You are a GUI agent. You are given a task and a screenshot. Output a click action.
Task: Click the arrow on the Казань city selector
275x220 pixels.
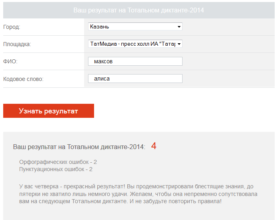[x=179, y=27]
